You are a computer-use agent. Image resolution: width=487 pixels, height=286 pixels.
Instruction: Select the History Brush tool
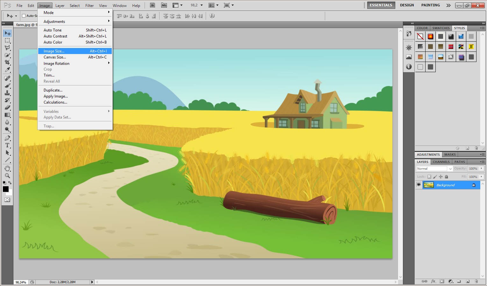(x=7, y=100)
